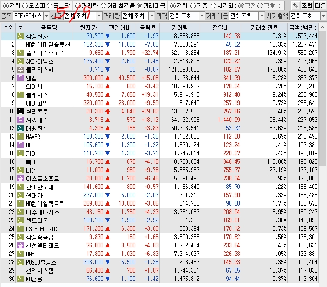The height and width of the screenshot is (287, 327).
Task: Select the 삐아 stock name
Action: pyautogui.click(x=32, y=162)
